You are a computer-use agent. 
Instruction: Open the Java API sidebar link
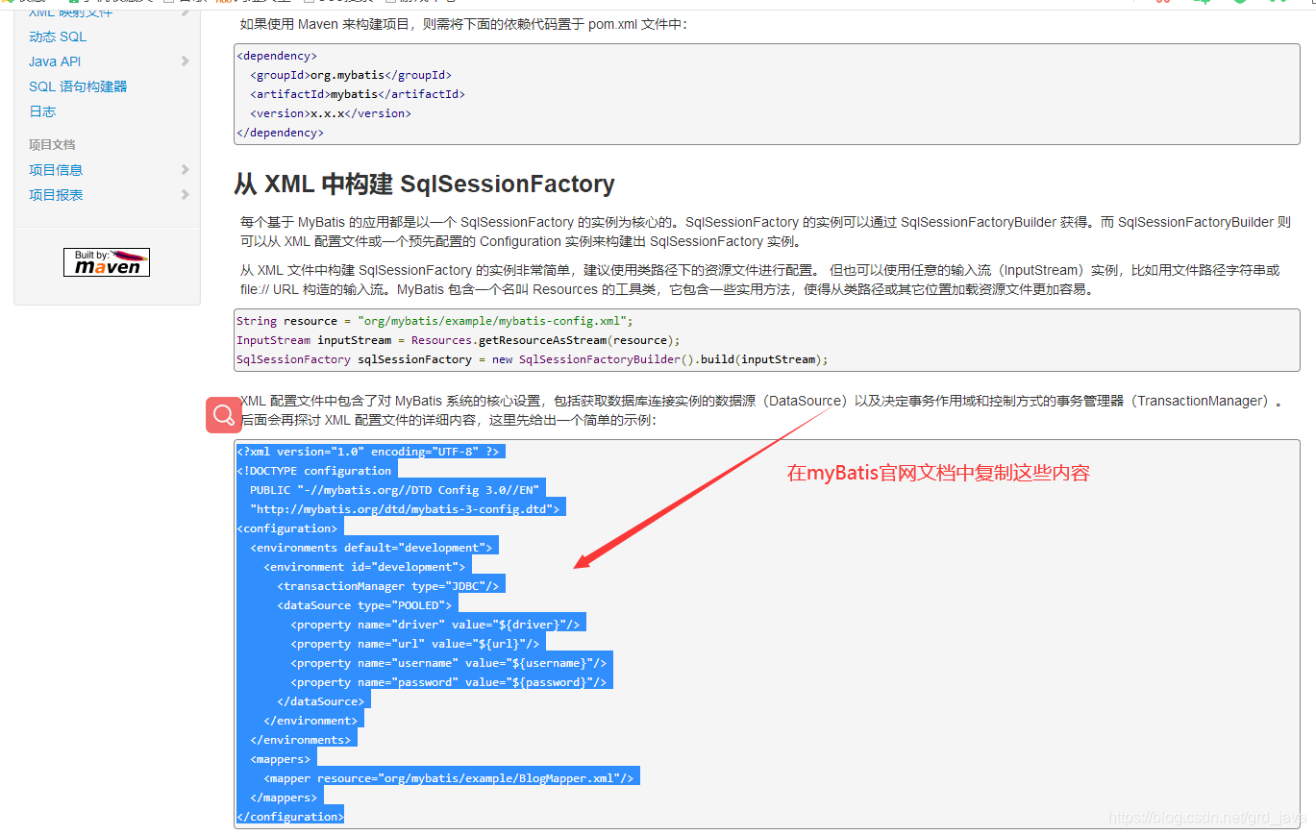(55, 61)
